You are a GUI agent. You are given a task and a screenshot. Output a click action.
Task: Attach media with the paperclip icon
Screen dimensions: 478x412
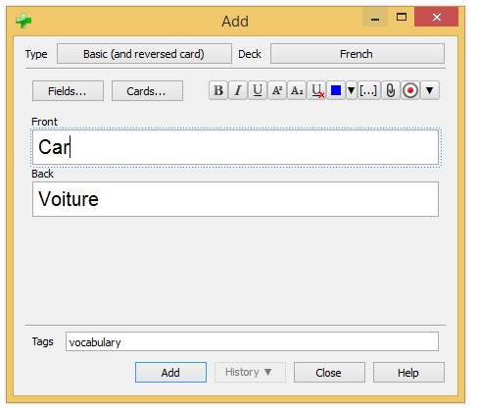391,90
